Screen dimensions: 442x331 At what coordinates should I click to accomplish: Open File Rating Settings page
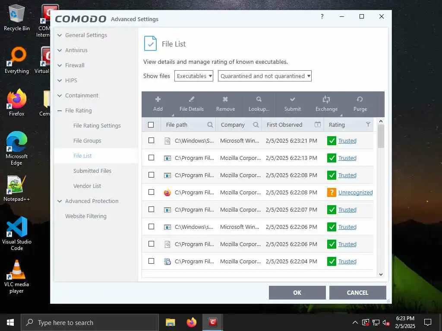97,126
